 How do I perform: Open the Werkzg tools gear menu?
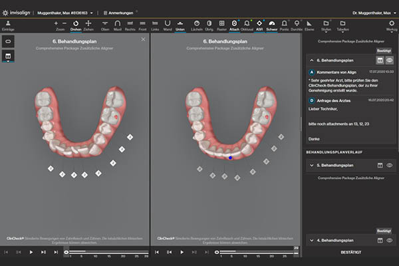click(x=392, y=26)
